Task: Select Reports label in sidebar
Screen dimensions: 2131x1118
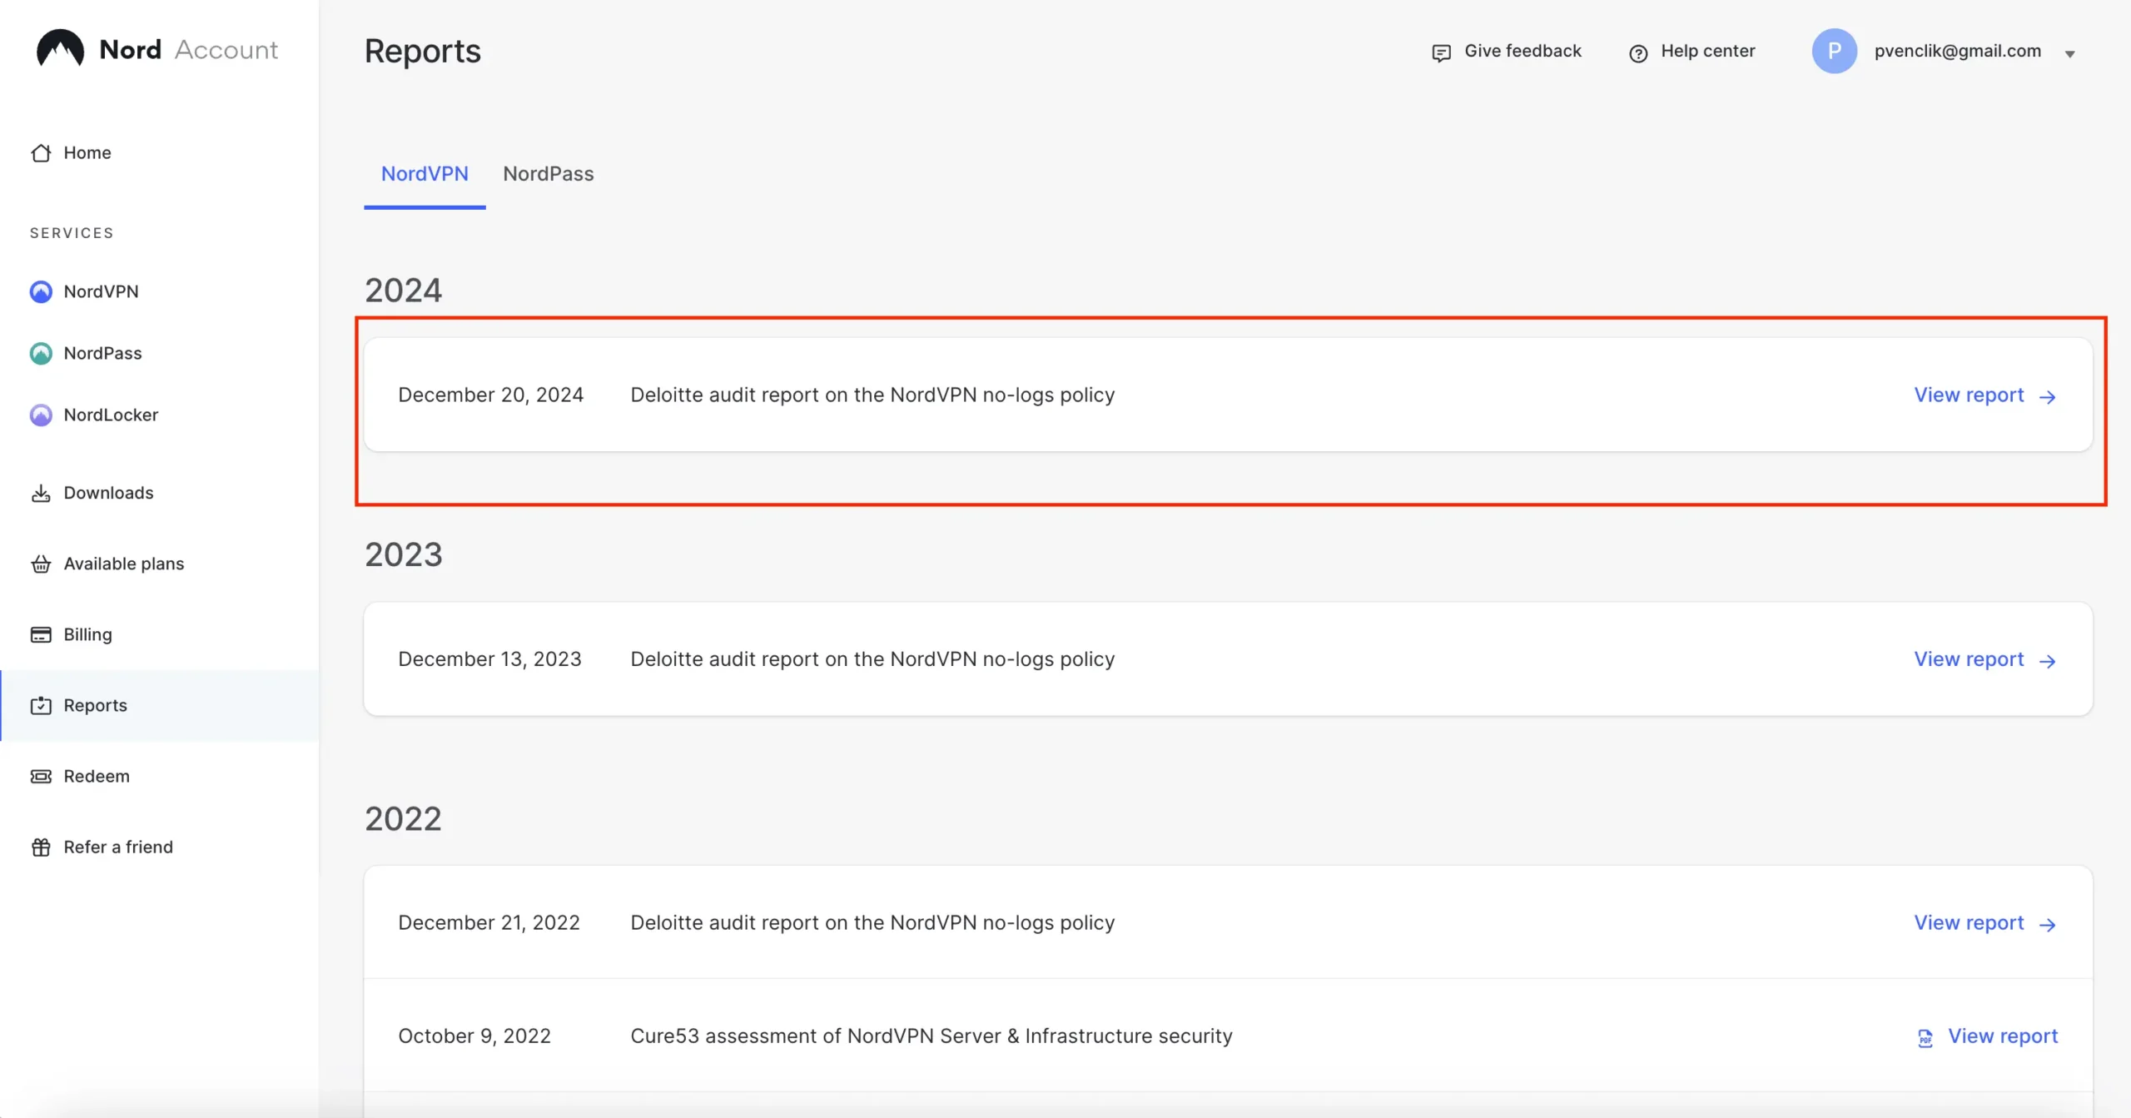Action: coord(95,705)
